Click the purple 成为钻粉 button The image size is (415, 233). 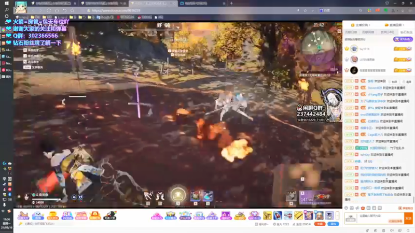[403, 39]
